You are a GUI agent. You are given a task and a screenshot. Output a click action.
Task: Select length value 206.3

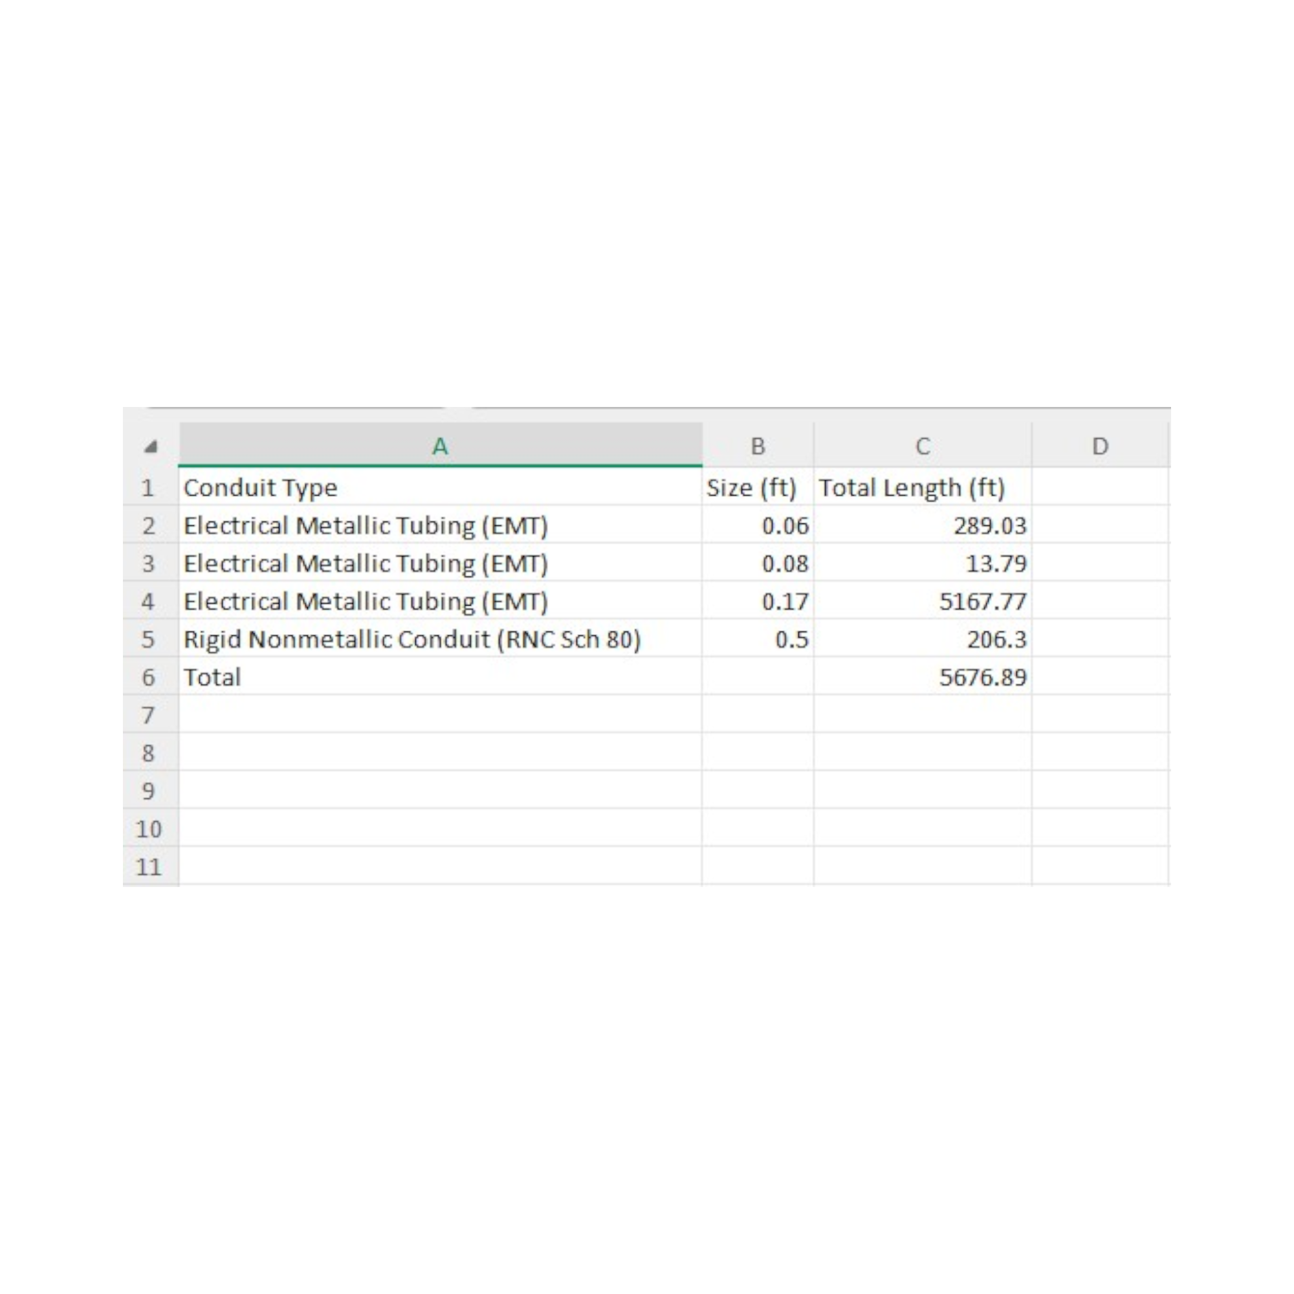click(x=922, y=639)
